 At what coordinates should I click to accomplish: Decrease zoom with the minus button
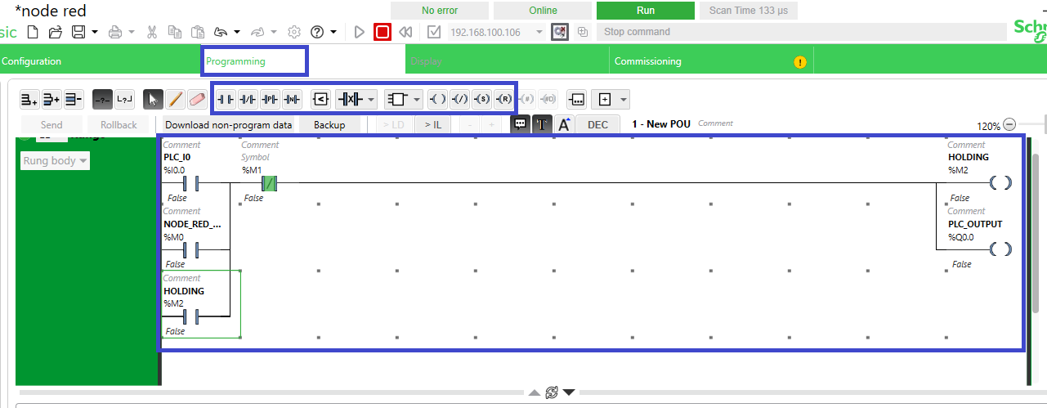1009,125
